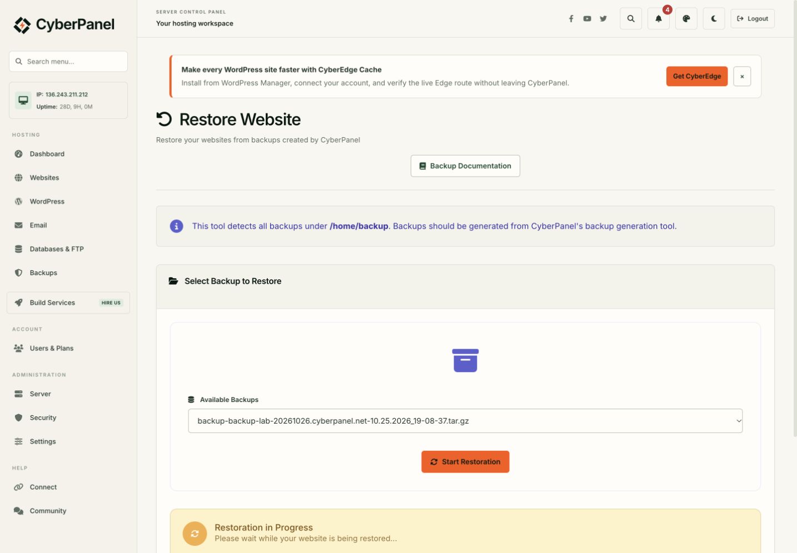
Task: Click the Get CyberEdge button
Action: 696,76
